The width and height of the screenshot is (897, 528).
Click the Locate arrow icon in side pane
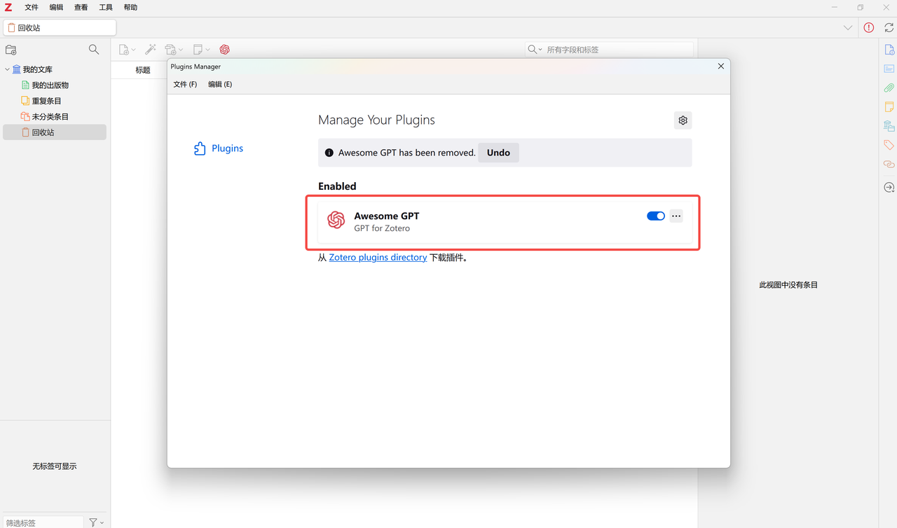(889, 188)
